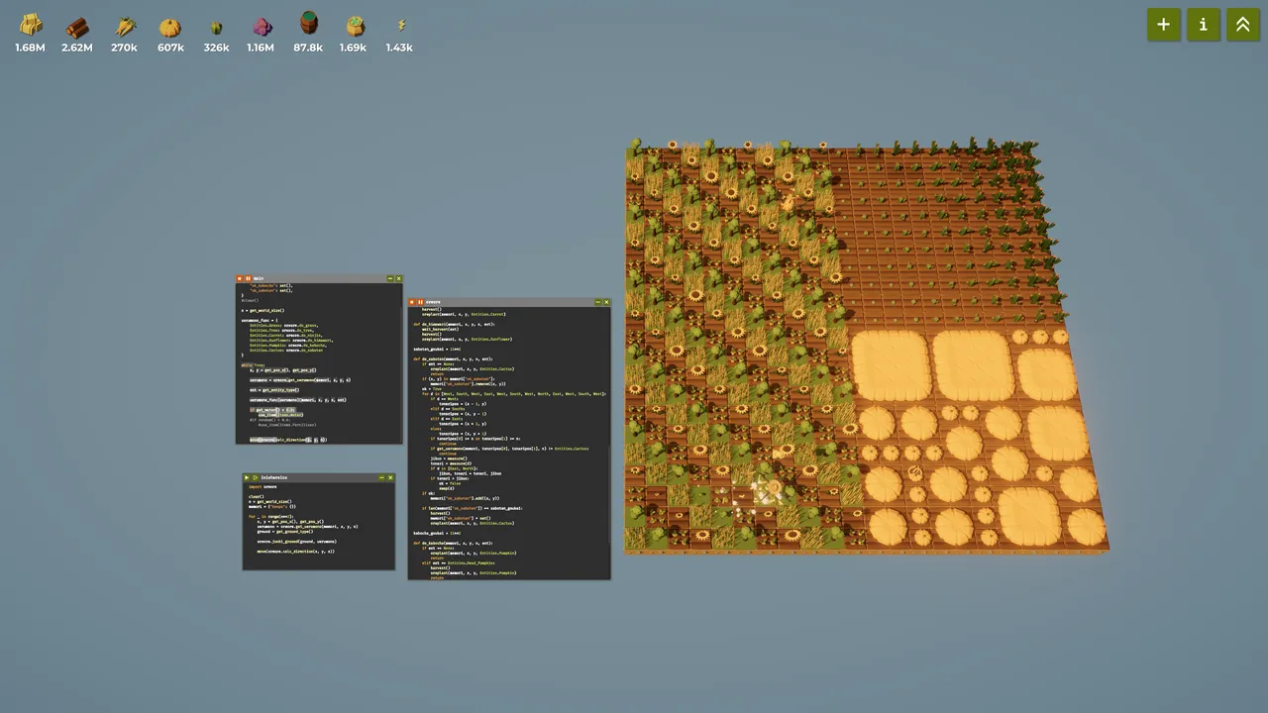Open the unlocks menu with double-chevron button

click(x=1242, y=25)
